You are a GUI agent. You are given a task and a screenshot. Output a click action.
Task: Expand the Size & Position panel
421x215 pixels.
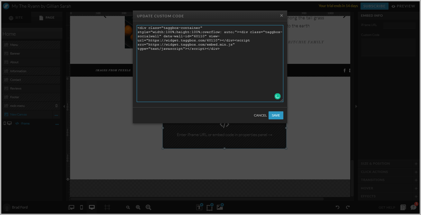tap(416, 163)
